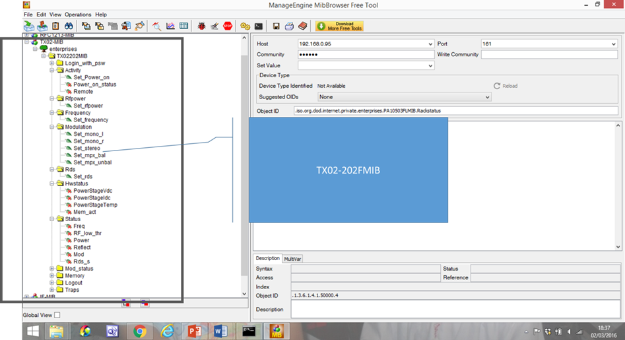
Task: Click the Print toolbar icon
Action: point(289,26)
